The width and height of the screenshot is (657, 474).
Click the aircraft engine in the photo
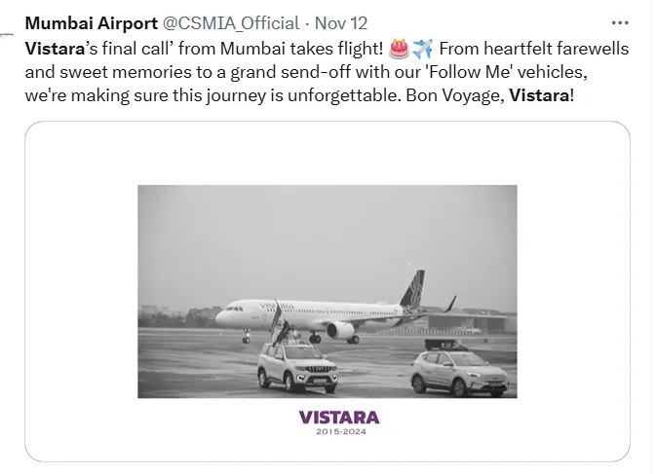click(340, 330)
